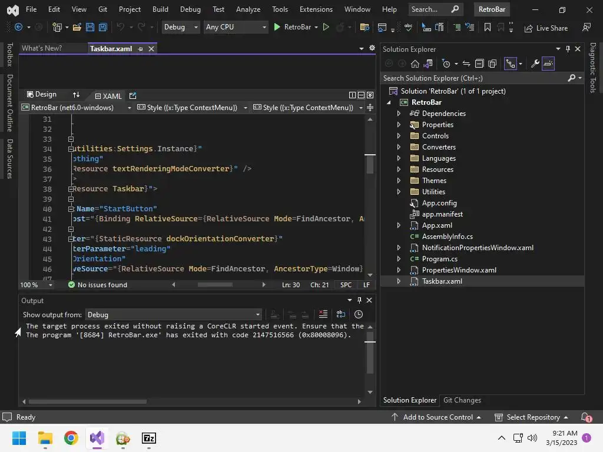Open Solution Explorer properties wrench icon
This screenshot has height=452, width=603.
click(x=535, y=64)
